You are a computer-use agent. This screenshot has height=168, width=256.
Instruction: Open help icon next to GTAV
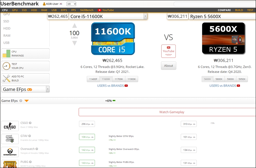click(x=30, y=136)
